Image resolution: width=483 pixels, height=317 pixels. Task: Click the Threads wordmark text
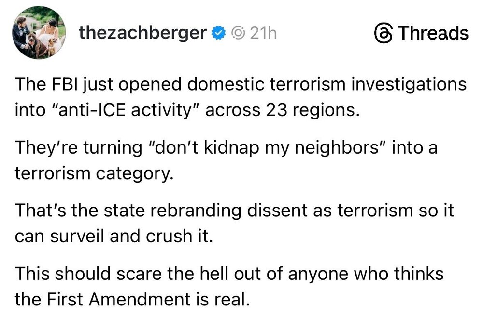click(433, 33)
